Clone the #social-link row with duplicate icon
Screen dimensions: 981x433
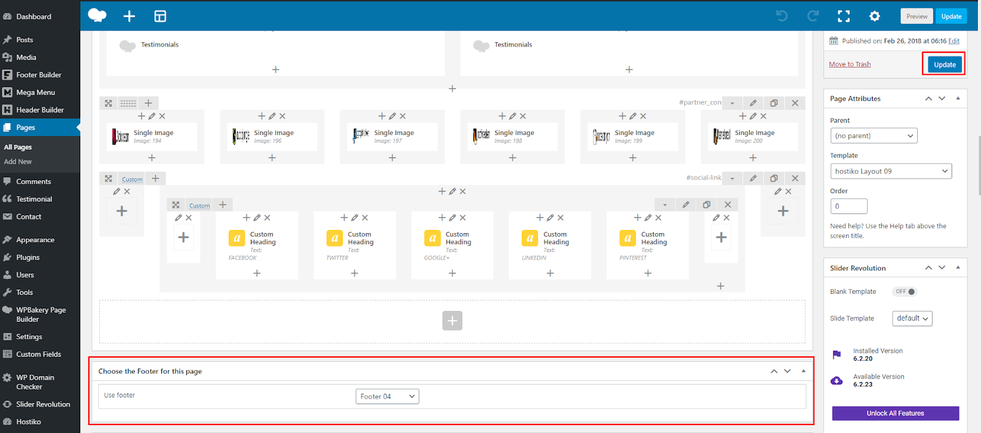774,178
